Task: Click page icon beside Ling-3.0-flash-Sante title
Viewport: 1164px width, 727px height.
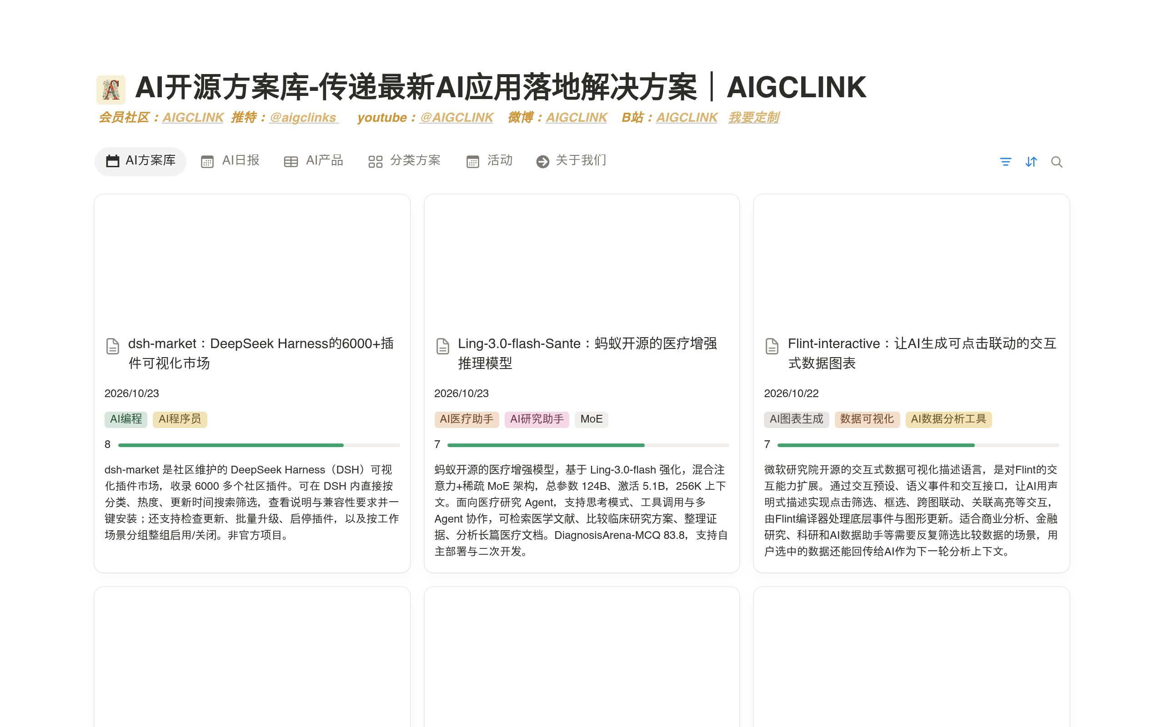Action: (x=442, y=346)
